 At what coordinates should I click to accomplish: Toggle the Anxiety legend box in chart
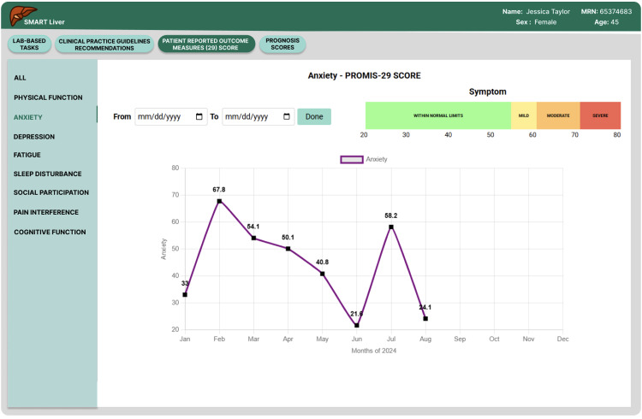352,160
